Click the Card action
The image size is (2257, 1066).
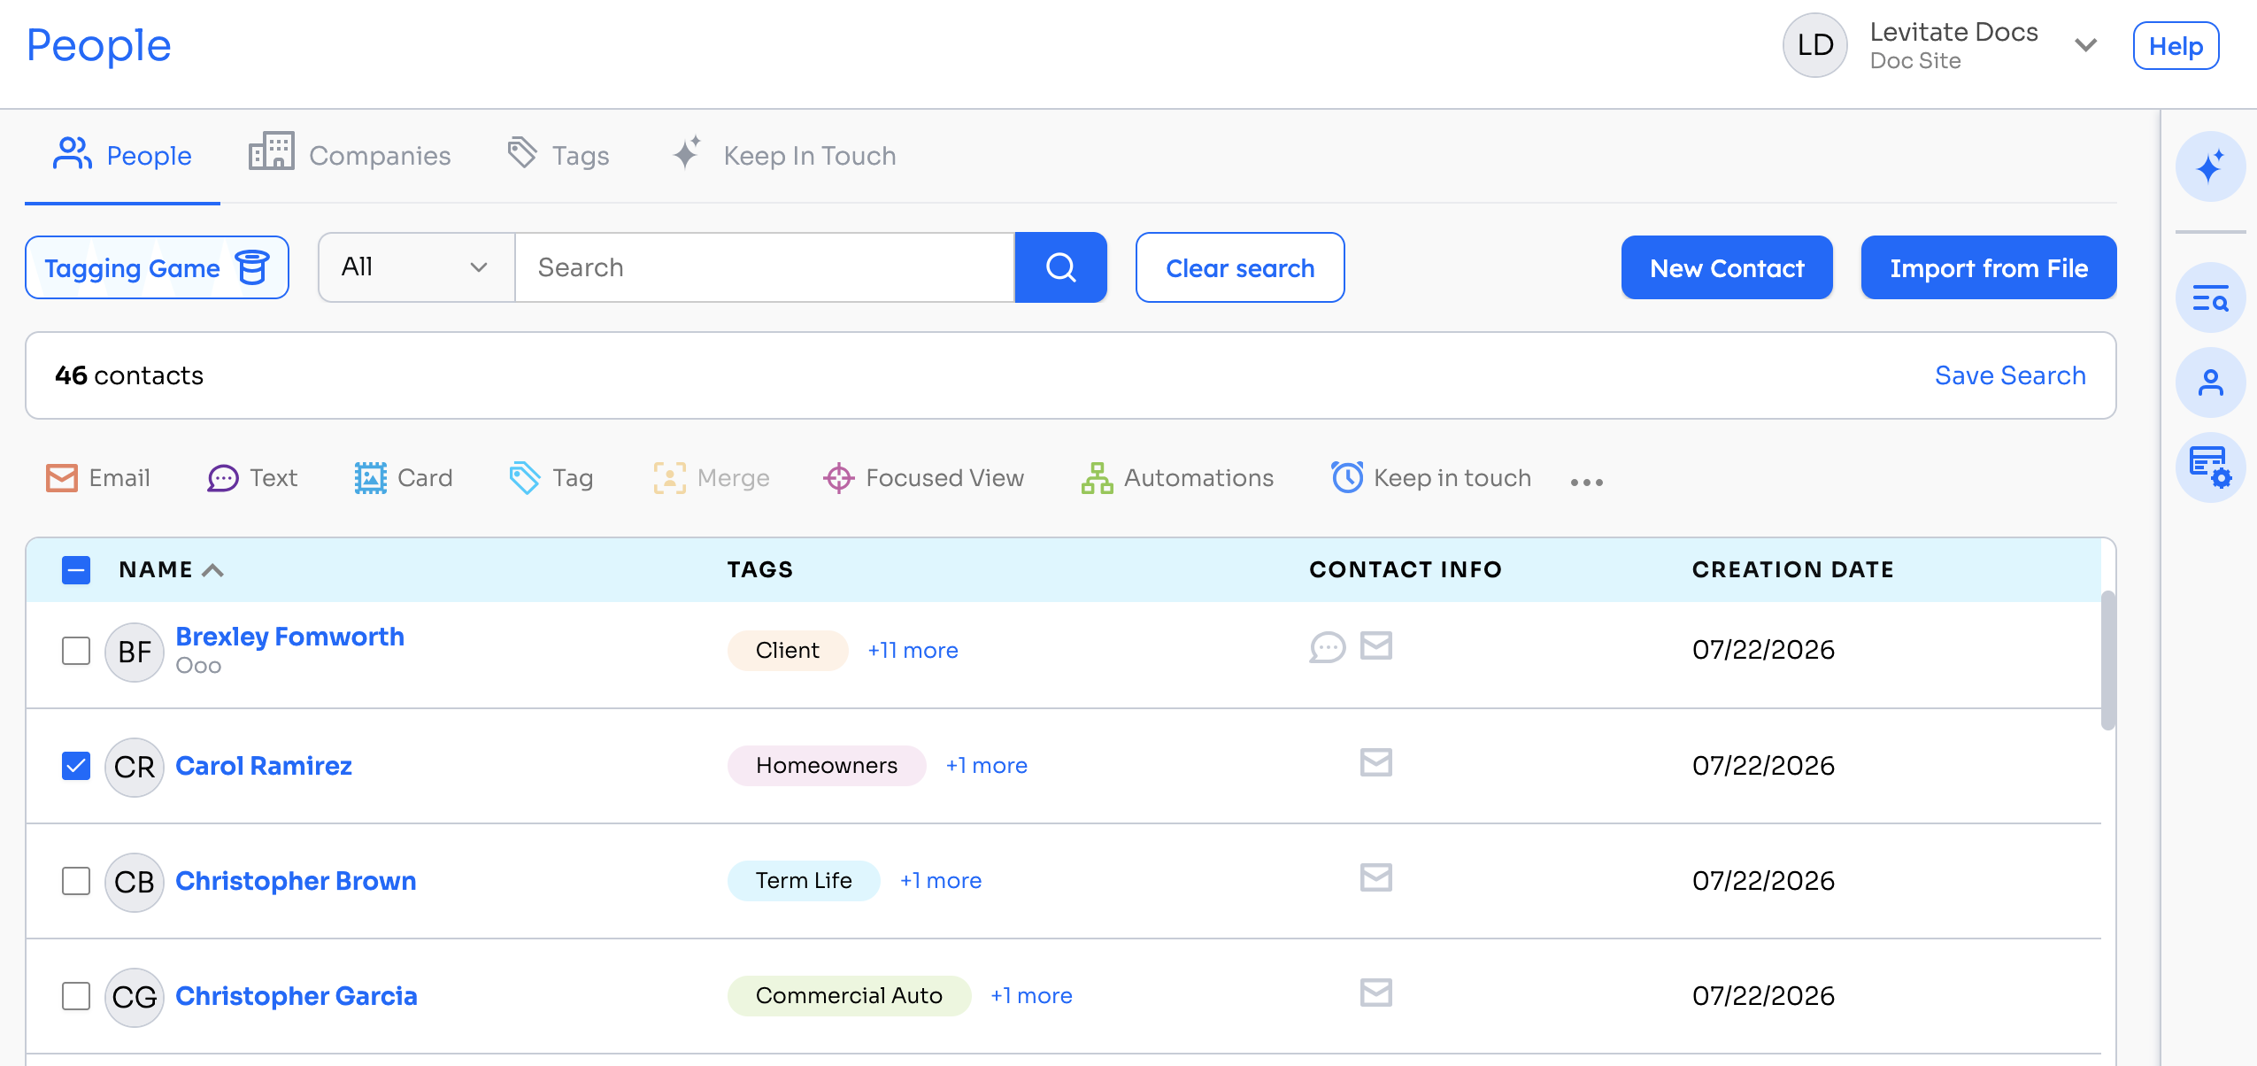pyautogui.click(x=404, y=478)
